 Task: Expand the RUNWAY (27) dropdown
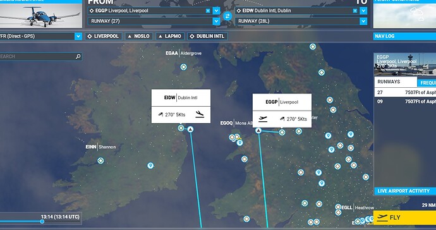point(217,21)
